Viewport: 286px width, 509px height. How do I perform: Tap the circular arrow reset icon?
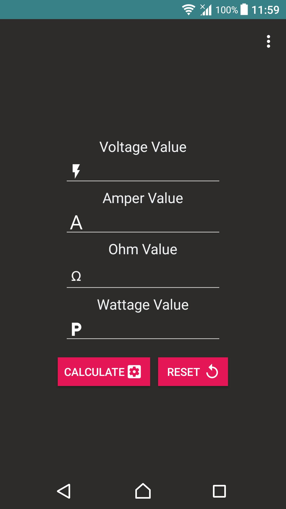click(x=212, y=371)
